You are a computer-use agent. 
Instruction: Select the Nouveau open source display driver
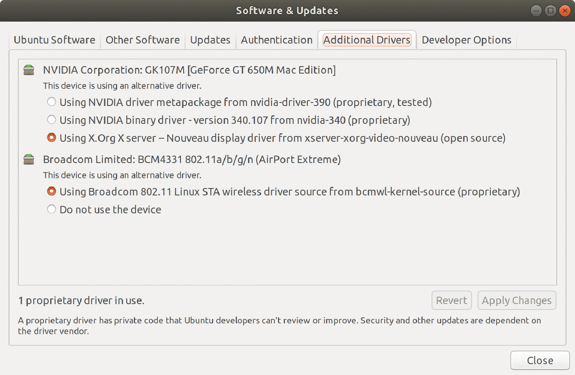[x=51, y=138]
